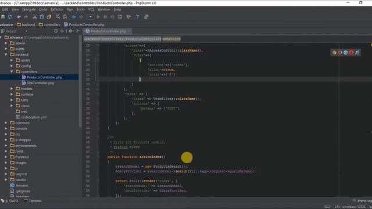Select ProductsController.php in project tree

click(42, 77)
